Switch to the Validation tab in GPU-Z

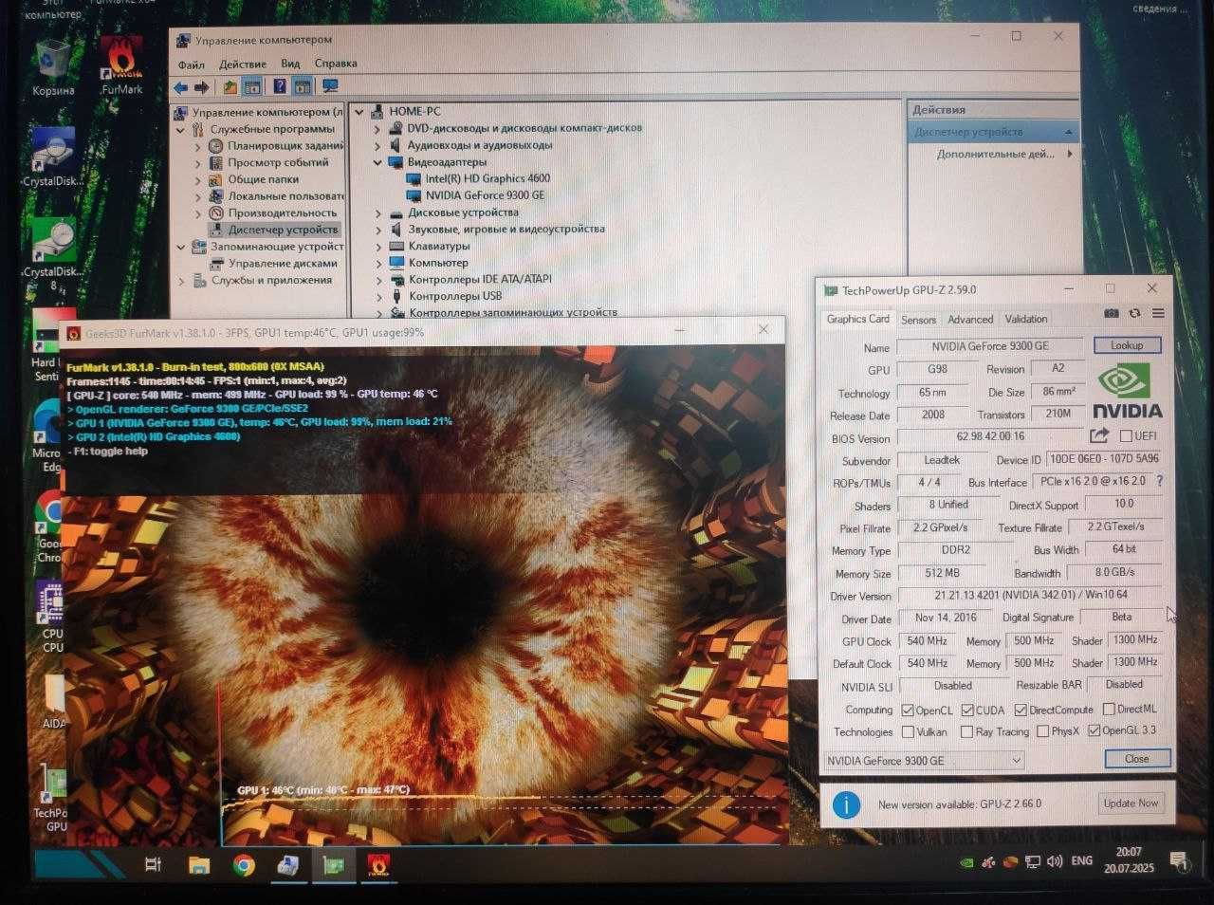click(x=1026, y=319)
